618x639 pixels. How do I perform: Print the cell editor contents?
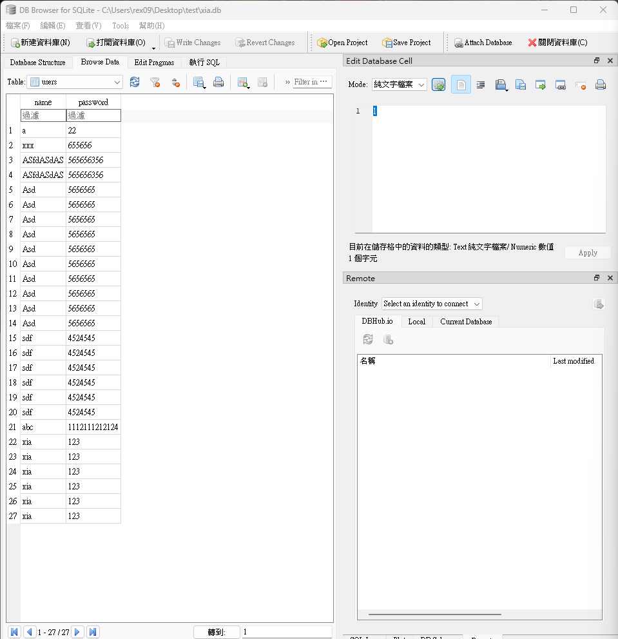tap(599, 84)
